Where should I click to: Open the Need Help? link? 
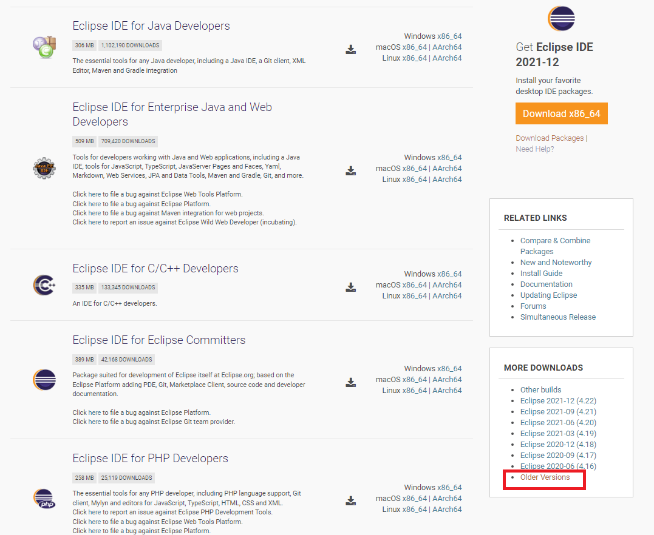click(535, 149)
